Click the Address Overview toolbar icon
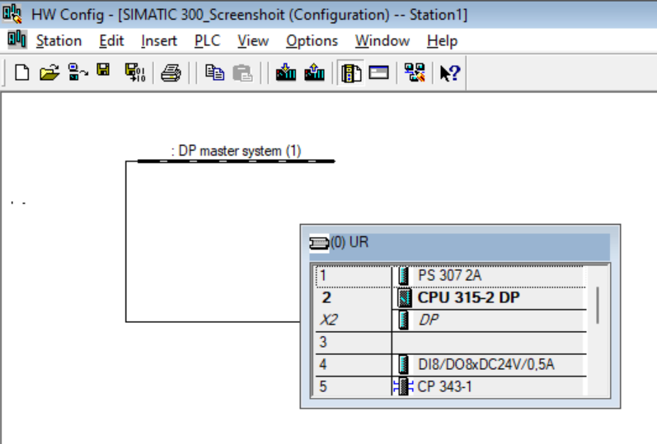Viewport: 657px width, 444px height. pyautogui.click(x=378, y=72)
